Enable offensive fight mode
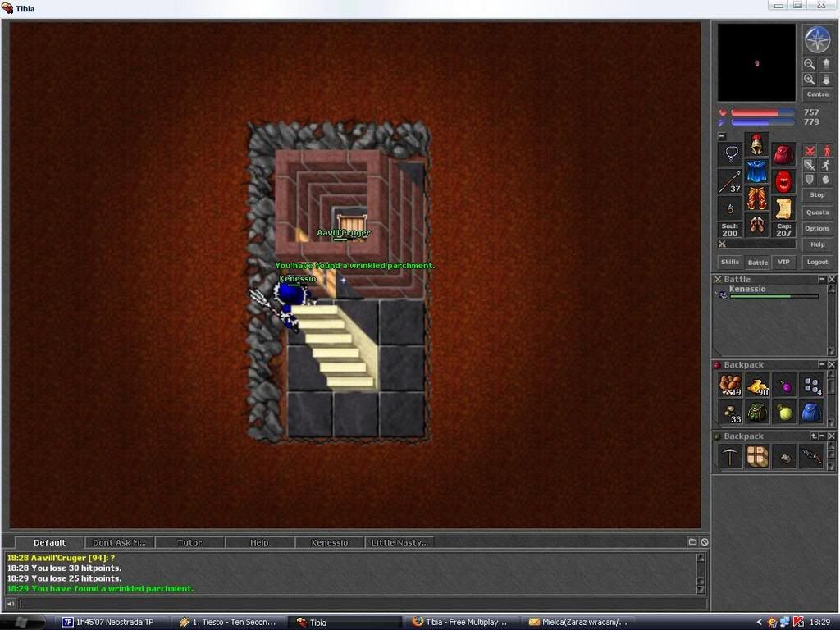 click(x=810, y=151)
